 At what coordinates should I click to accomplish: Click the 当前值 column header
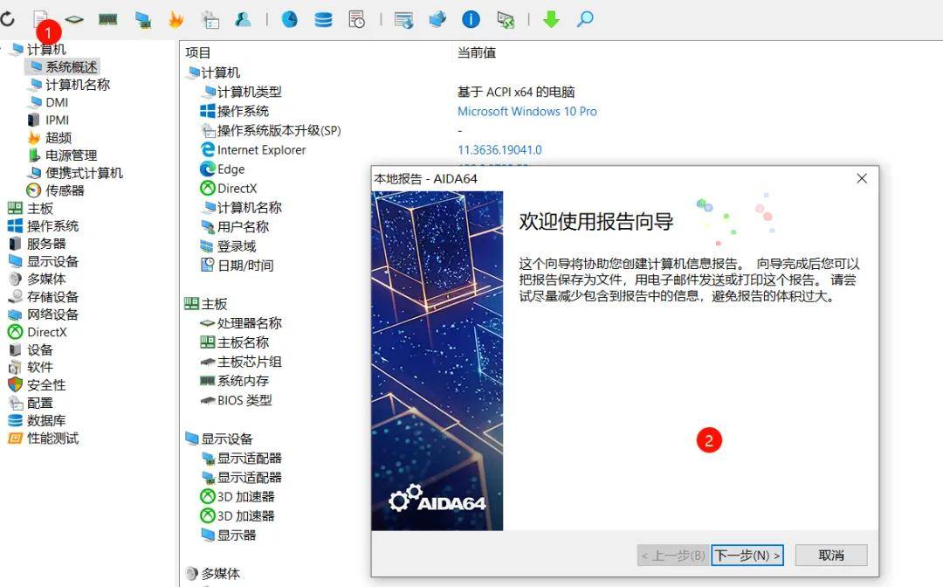point(477,53)
